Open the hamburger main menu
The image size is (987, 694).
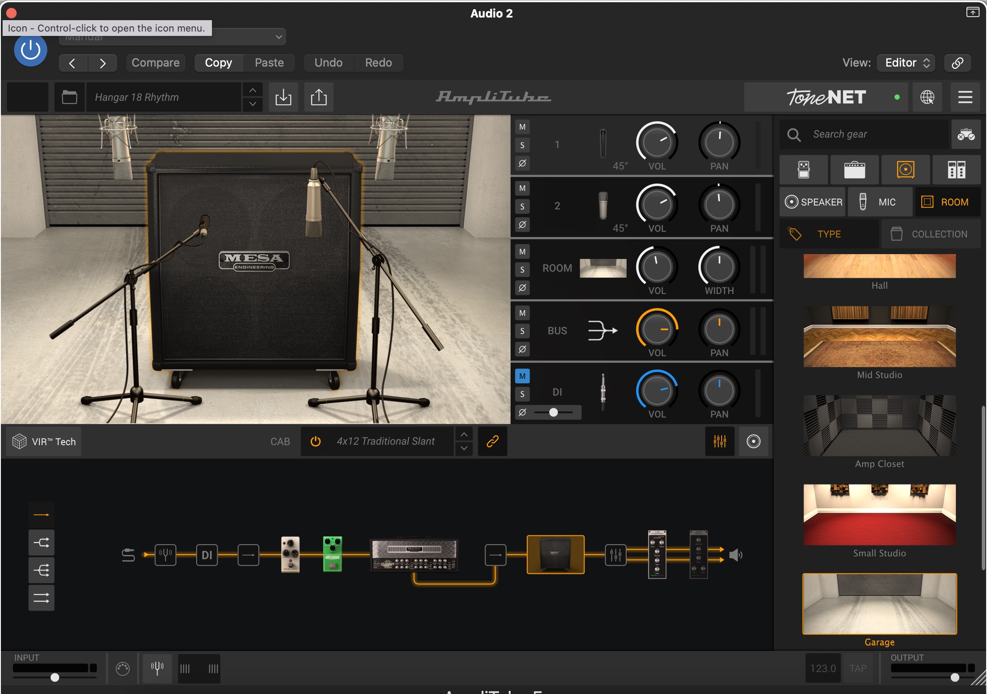965,97
